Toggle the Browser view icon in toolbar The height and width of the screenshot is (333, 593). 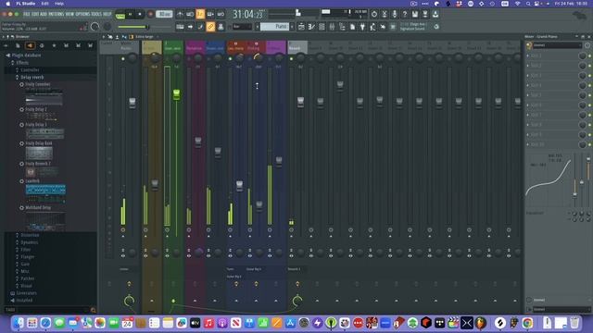click(x=342, y=27)
